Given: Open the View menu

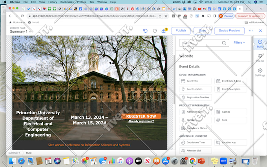Looking at the screenshot, I should 42,2.
